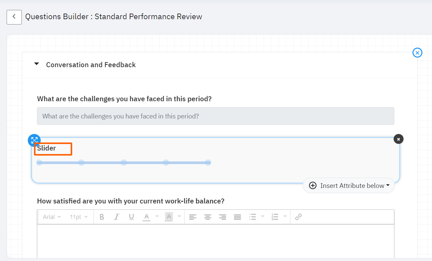Select the slider track handle
This screenshot has width=432, height=261.
(x=40, y=162)
